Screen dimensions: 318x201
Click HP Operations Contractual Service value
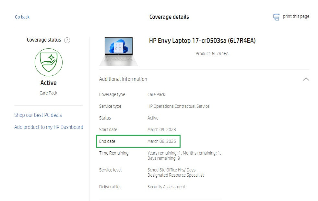coord(179,106)
